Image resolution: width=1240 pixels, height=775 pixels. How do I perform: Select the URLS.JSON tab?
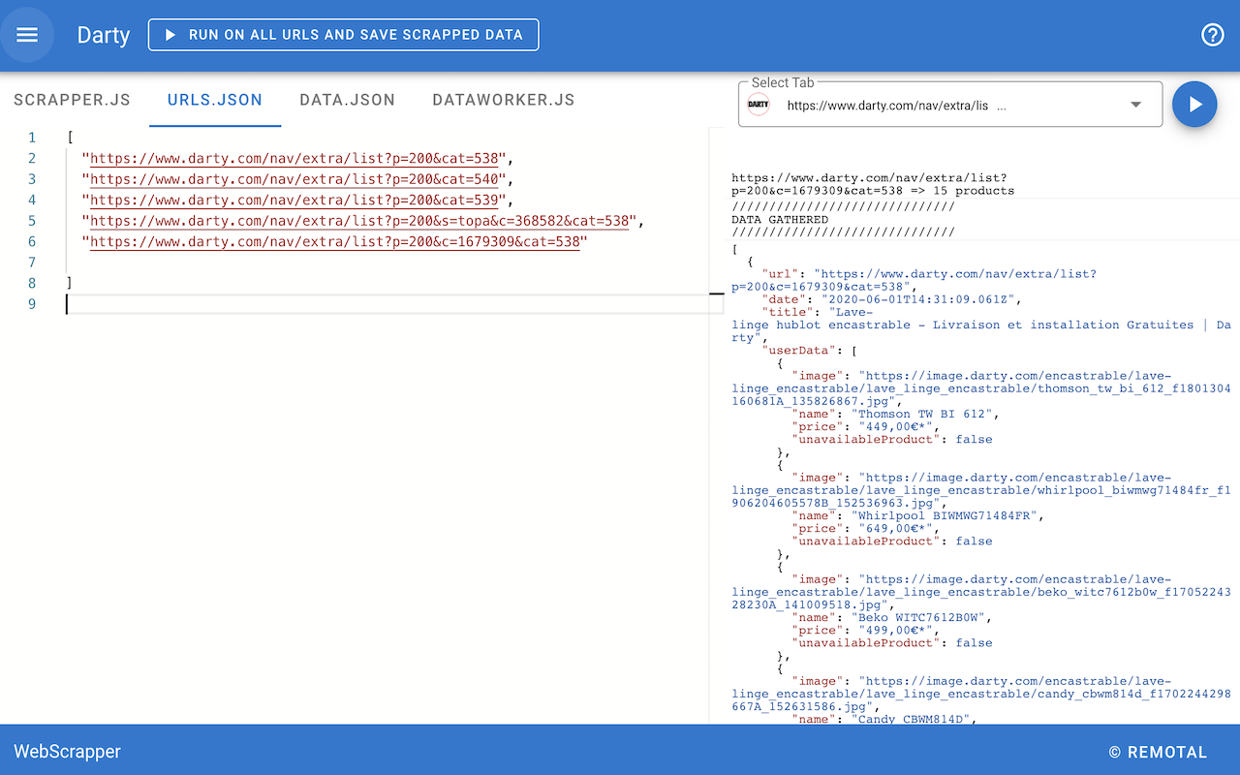215,100
